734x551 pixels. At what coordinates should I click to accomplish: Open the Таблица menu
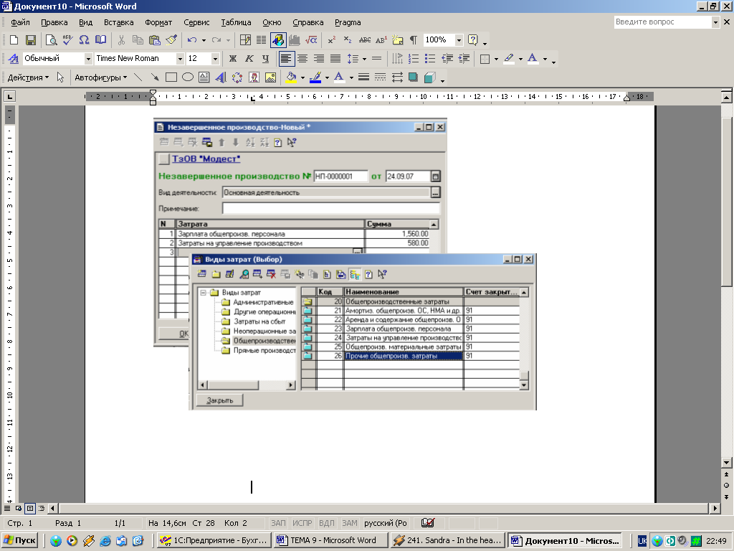(x=236, y=22)
